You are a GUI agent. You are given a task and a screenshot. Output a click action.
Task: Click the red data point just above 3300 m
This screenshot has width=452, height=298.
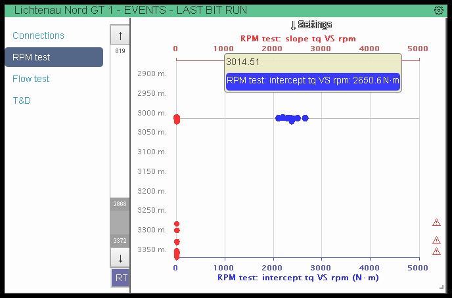pos(177,224)
